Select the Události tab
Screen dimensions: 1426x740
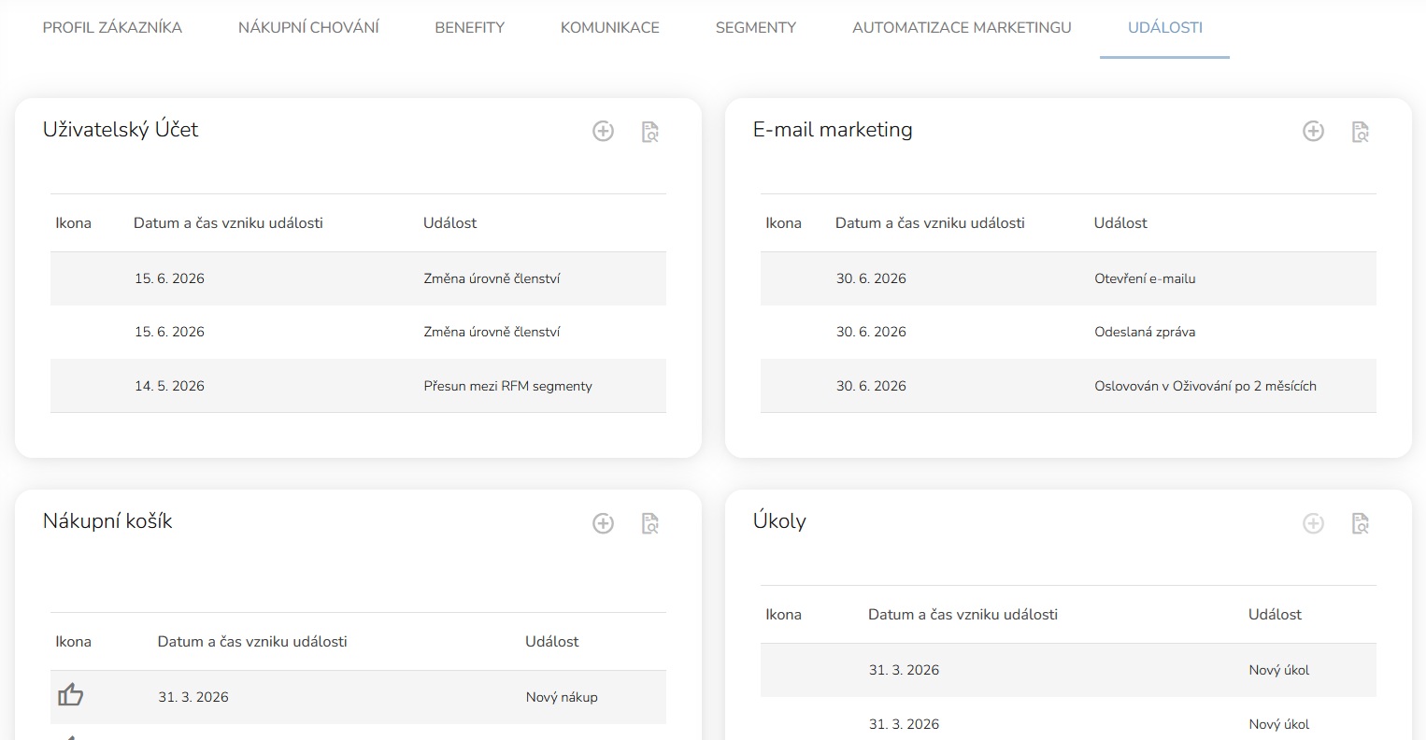click(x=1165, y=28)
